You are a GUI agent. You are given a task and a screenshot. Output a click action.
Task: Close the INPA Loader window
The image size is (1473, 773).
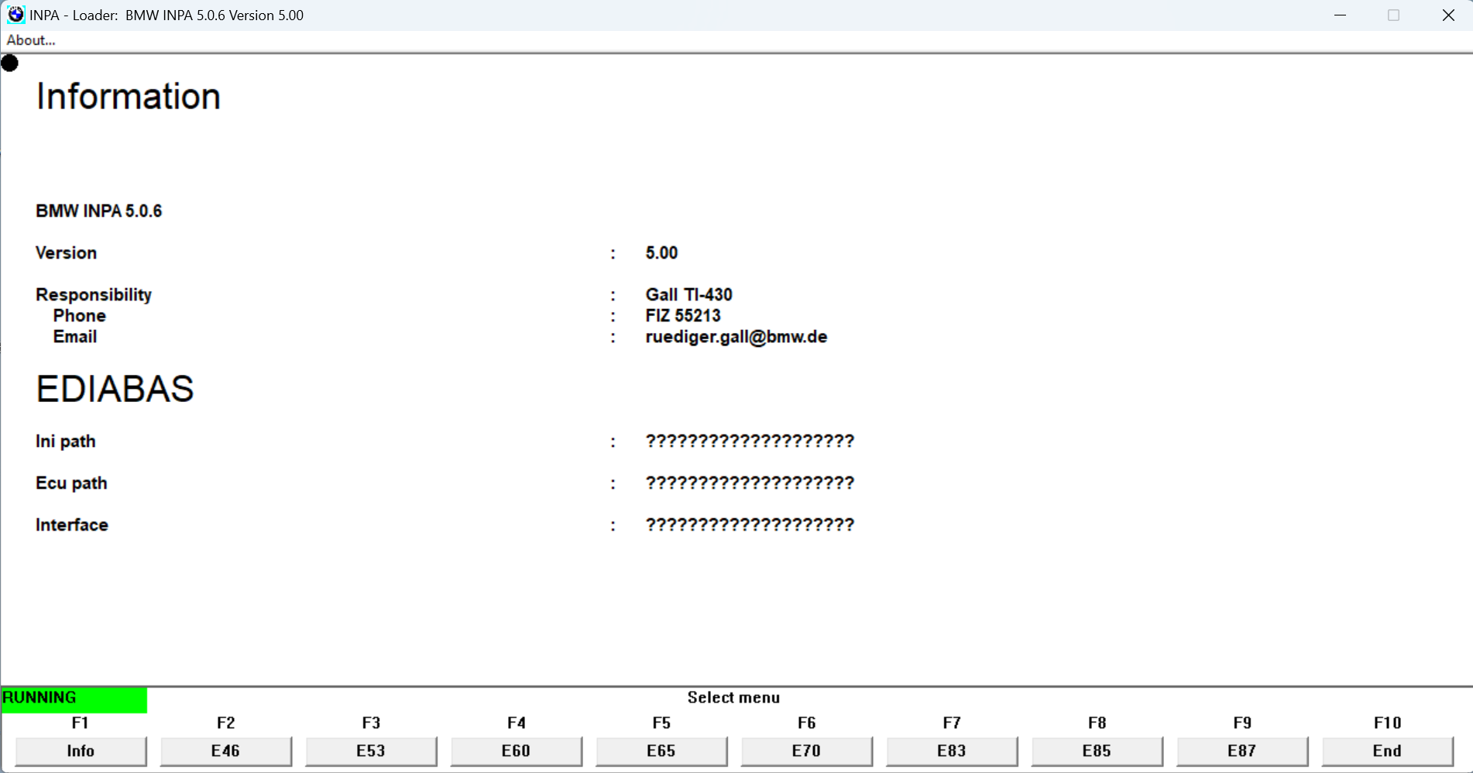tap(1448, 15)
